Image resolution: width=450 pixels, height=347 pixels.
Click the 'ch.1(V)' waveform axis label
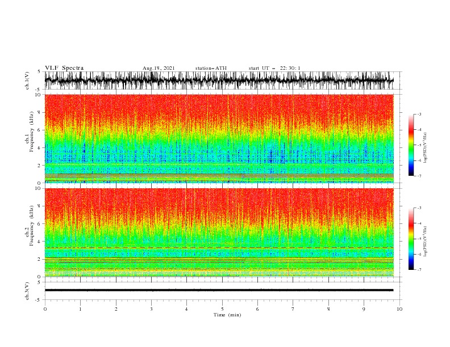pyautogui.click(x=27, y=81)
